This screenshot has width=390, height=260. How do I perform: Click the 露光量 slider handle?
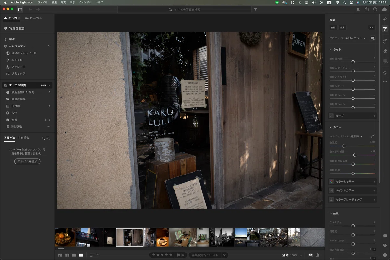click(x=353, y=62)
